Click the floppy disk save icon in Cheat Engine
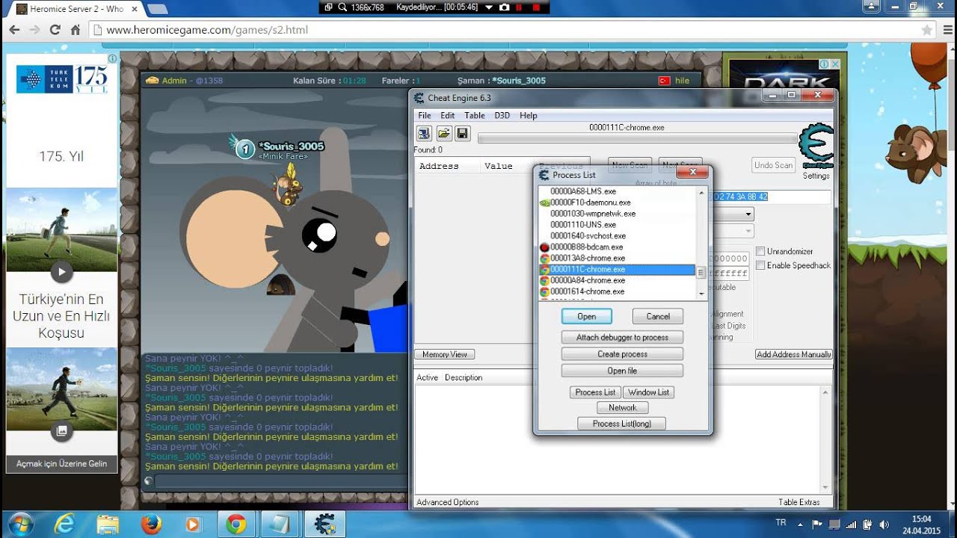This screenshot has height=538, width=957. pos(462,133)
